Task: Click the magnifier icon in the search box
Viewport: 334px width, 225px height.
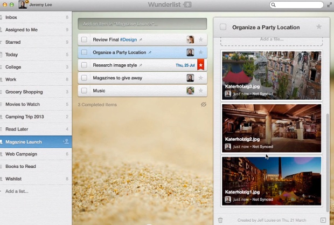Action: [x=274, y=5]
